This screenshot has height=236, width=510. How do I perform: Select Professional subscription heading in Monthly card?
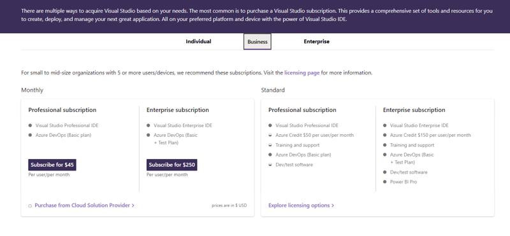point(62,110)
